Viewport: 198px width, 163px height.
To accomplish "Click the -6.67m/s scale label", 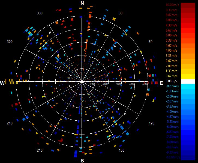I will tap(172, 132).
